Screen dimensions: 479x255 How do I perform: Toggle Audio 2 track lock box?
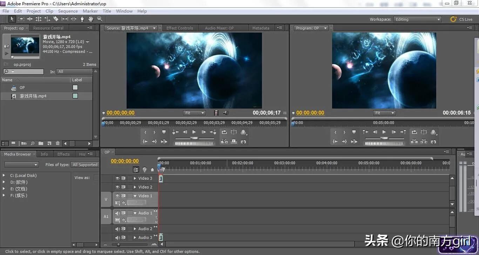(130, 229)
